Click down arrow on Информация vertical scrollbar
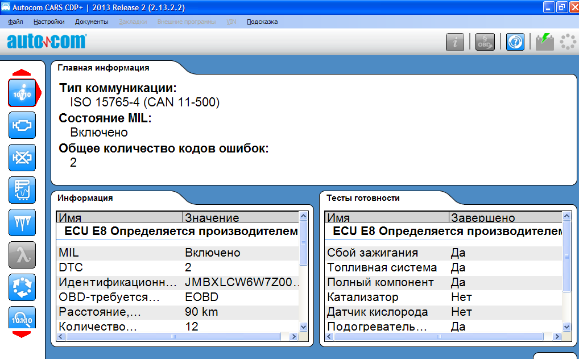Screen dimensions: 579x359 click(303, 327)
